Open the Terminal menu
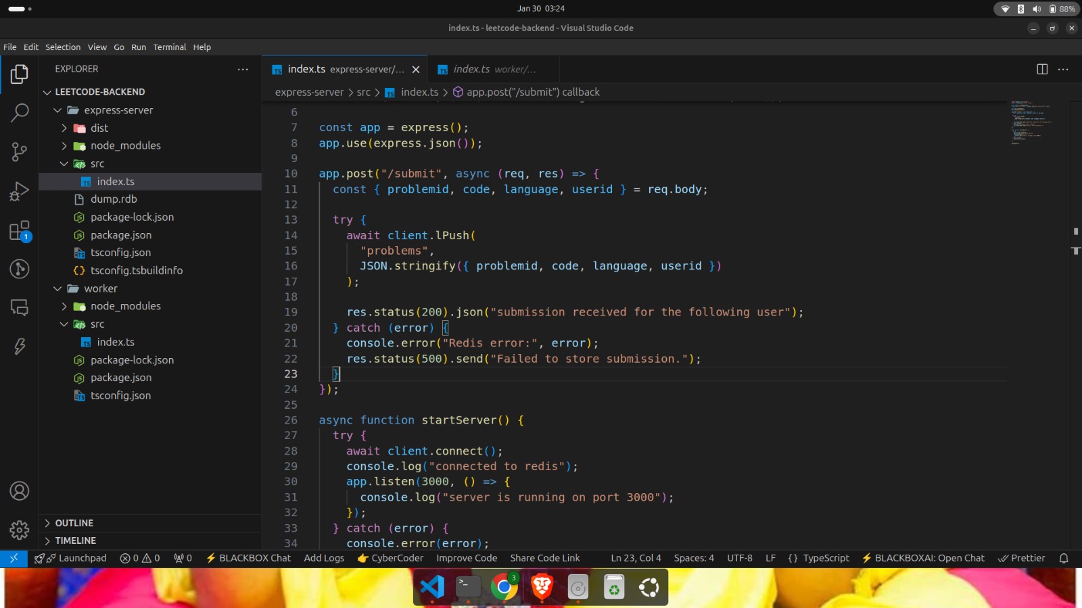Screen dimensions: 1082x608 pyautogui.click(x=169, y=47)
